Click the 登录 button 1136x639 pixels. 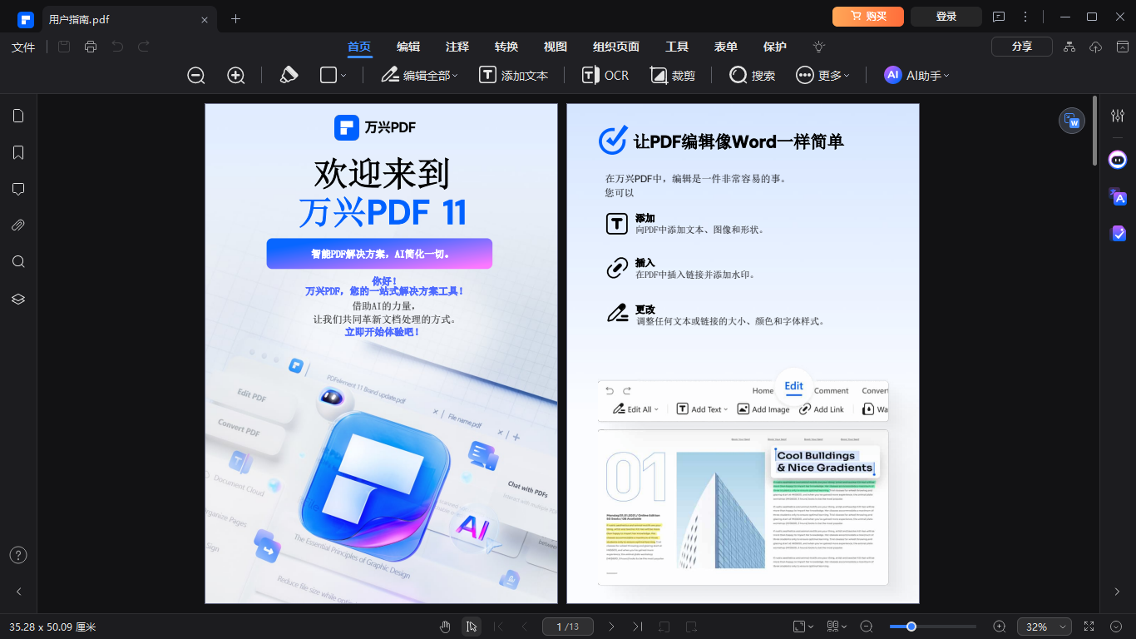(946, 17)
